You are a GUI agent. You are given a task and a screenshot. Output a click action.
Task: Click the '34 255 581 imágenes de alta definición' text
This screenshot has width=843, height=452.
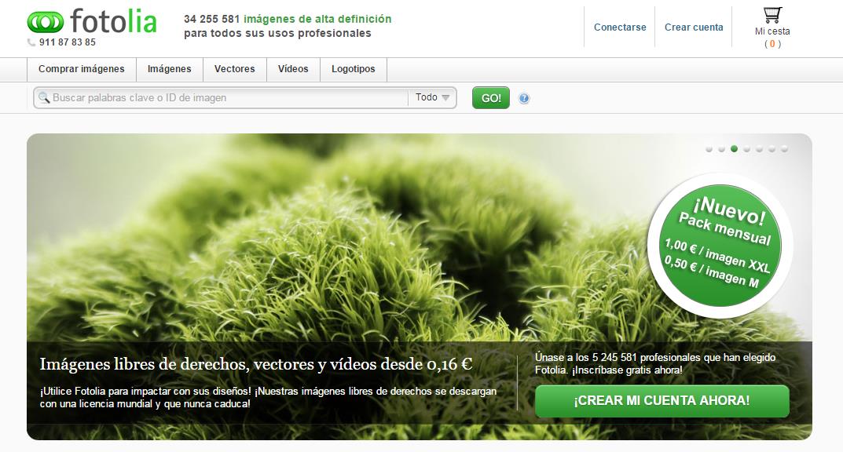[288, 20]
